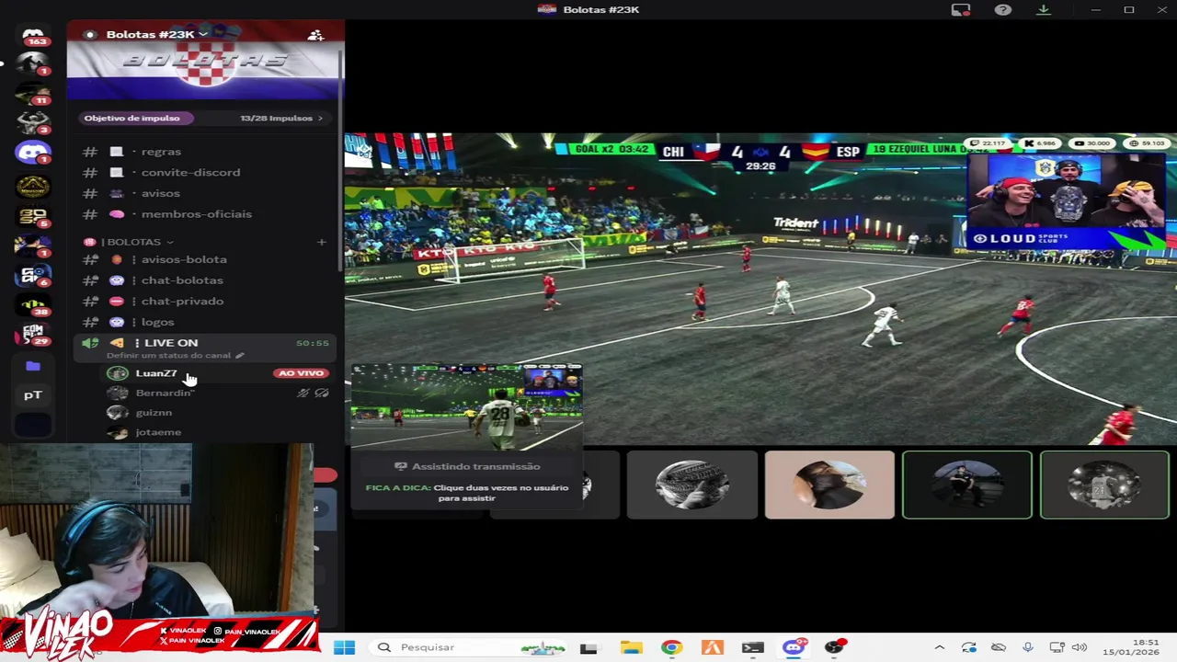Click the muted microphone icon next to Bernardin
The height and width of the screenshot is (662, 1177).
[303, 393]
